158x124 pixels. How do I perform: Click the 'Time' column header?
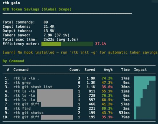(125, 70)
